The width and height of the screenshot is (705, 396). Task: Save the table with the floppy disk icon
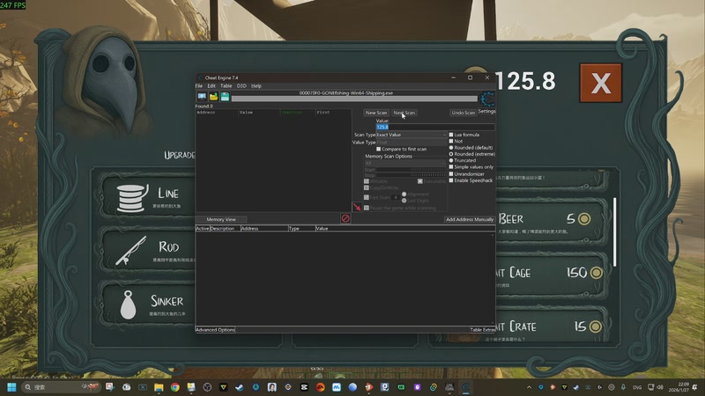[225, 97]
